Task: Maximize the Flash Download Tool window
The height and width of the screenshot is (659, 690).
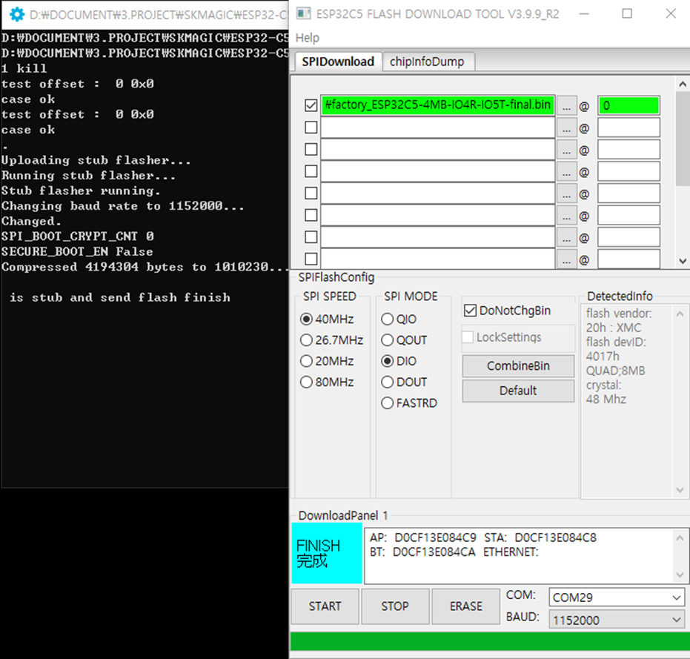Action: tap(627, 13)
